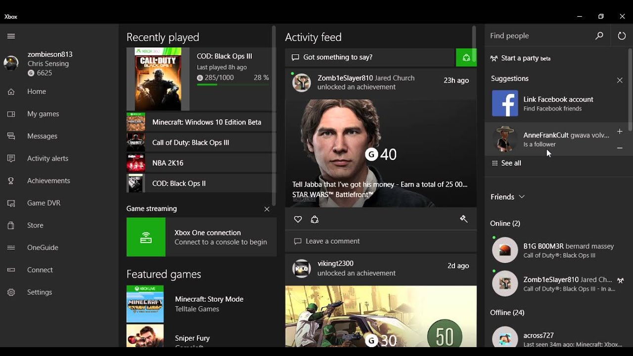Remove the AnneFrankCult suggestion
This screenshot has width=633, height=356.
click(620, 148)
